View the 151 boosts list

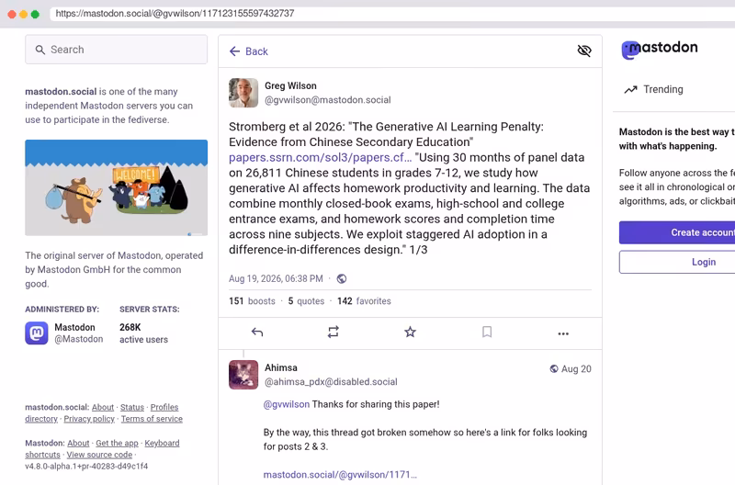(252, 301)
